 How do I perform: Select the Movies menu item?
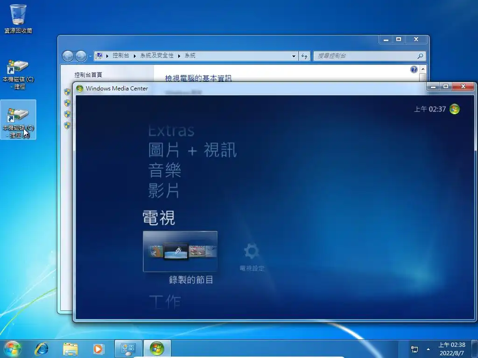164,191
